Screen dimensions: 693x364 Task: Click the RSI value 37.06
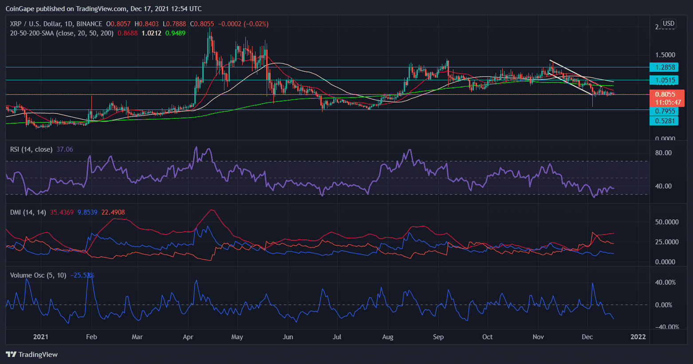coord(65,149)
